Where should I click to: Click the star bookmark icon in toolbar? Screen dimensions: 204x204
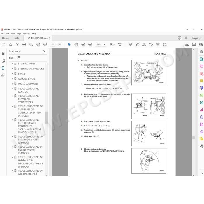point(10,45)
